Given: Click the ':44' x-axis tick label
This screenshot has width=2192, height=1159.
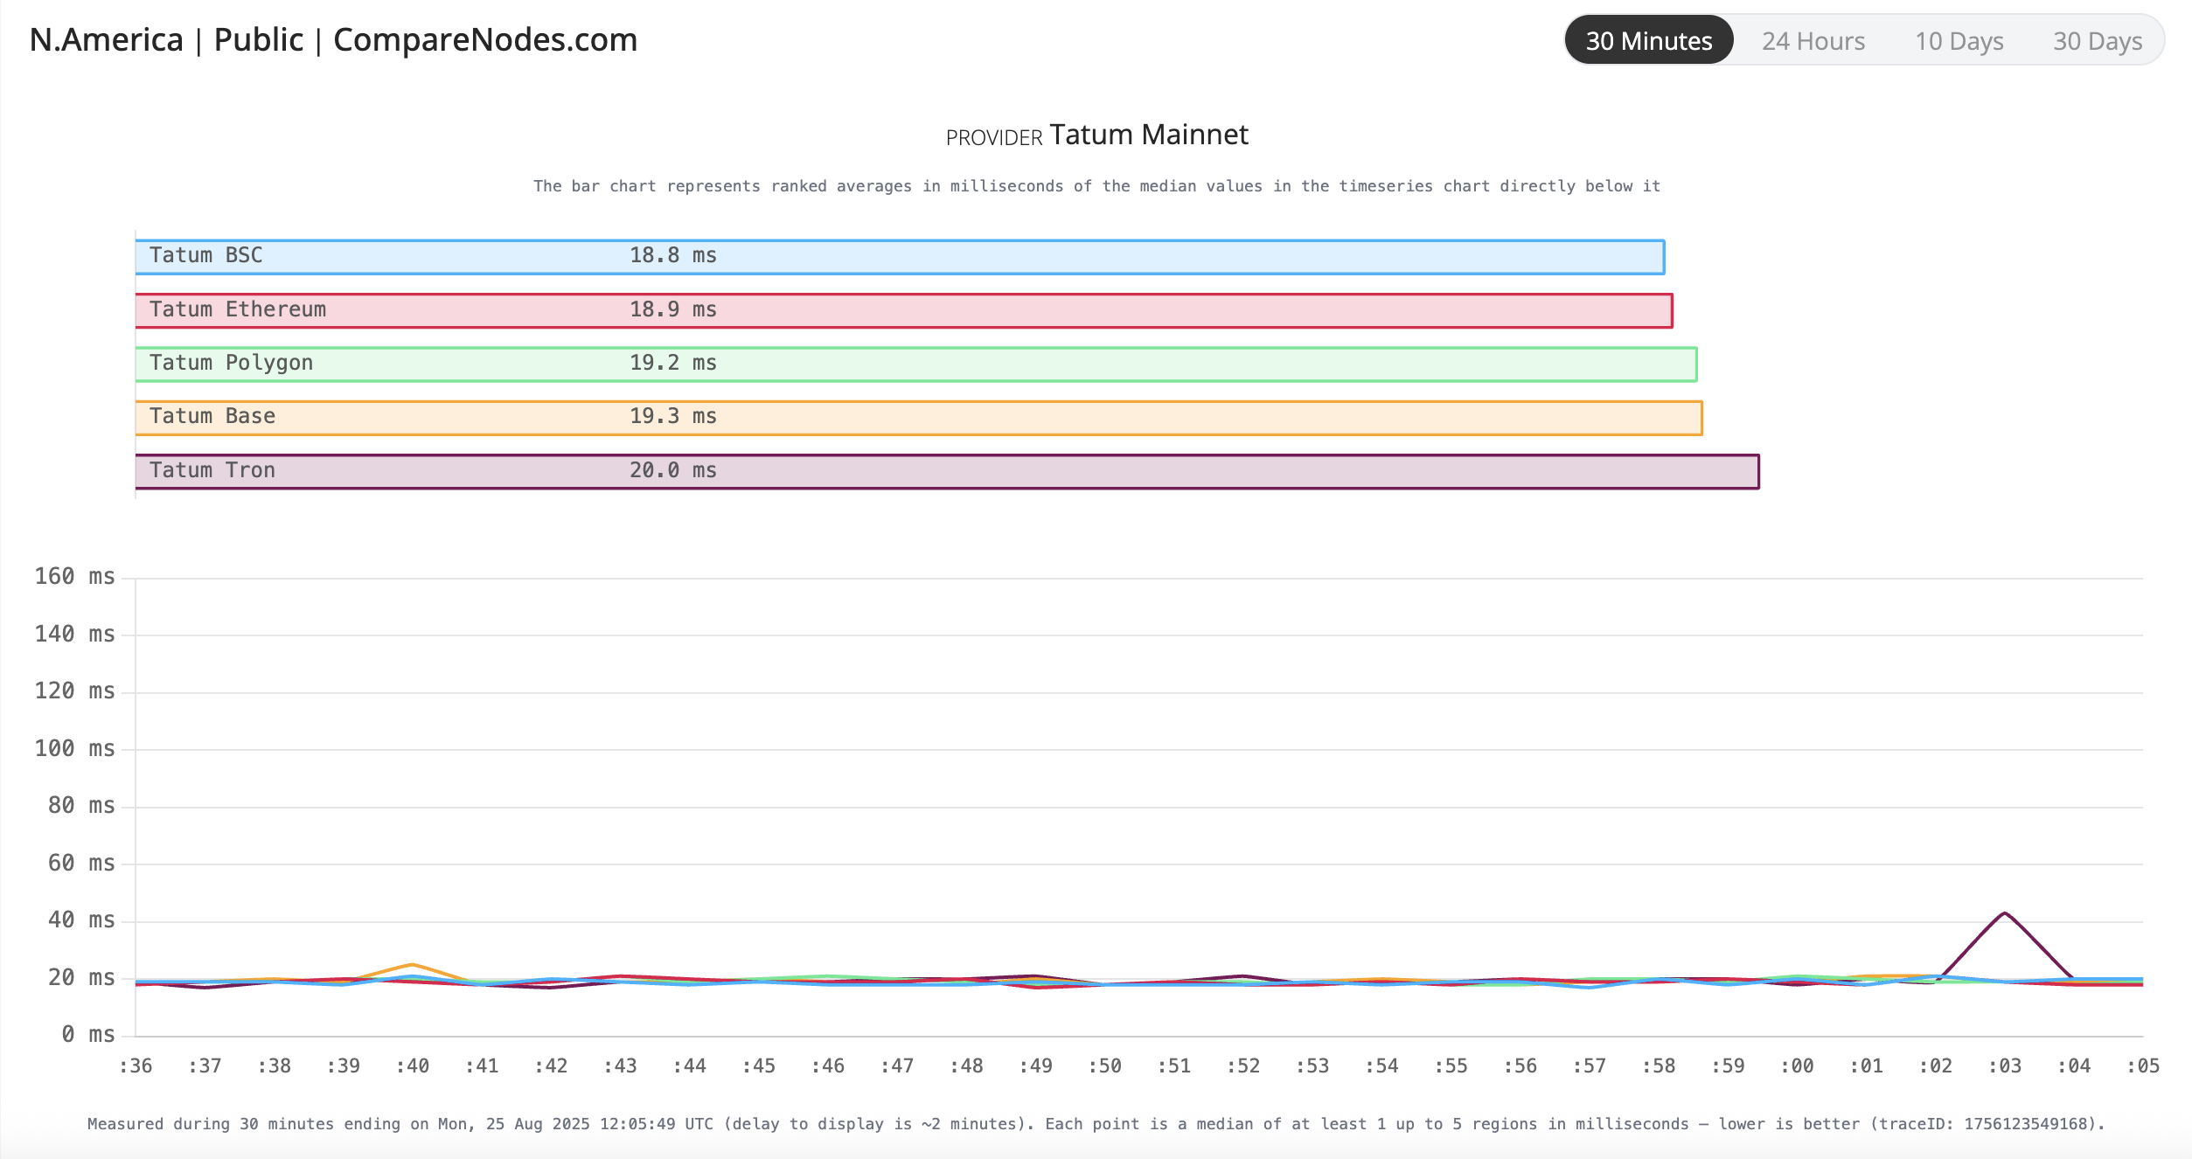Looking at the screenshot, I should click(x=689, y=1066).
